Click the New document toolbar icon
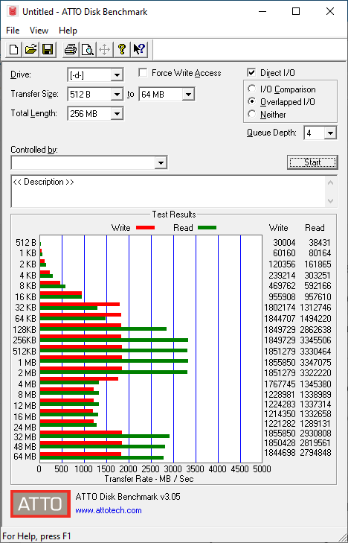348x543 pixels. tap(14, 49)
